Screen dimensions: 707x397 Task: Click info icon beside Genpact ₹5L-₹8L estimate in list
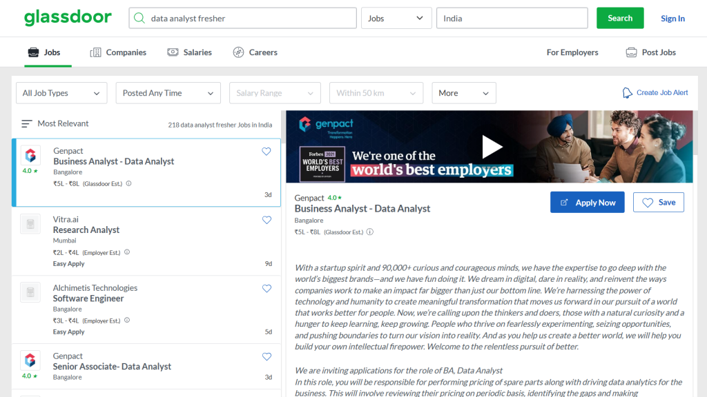point(128,183)
